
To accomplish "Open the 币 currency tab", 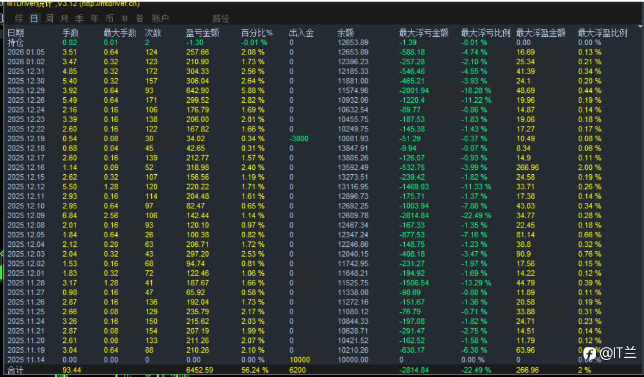I will (109, 18).
